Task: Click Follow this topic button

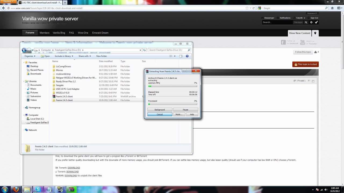Action: click(x=303, y=52)
